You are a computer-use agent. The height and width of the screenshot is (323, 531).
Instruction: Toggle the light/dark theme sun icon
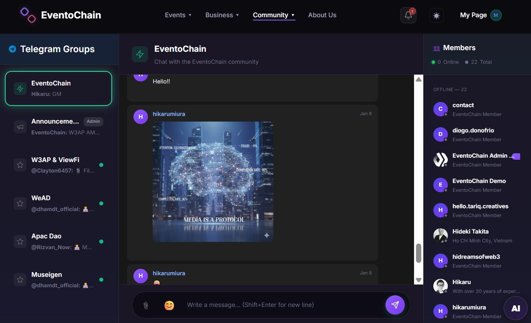(x=437, y=15)
